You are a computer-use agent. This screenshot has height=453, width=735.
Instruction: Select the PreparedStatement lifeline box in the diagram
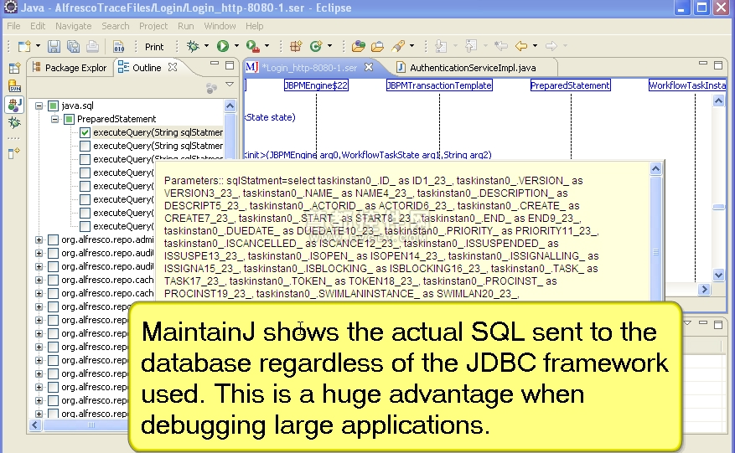tap(571, 85)
